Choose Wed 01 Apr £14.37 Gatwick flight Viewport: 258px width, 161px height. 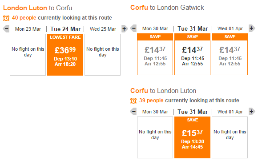click(230, 54)
